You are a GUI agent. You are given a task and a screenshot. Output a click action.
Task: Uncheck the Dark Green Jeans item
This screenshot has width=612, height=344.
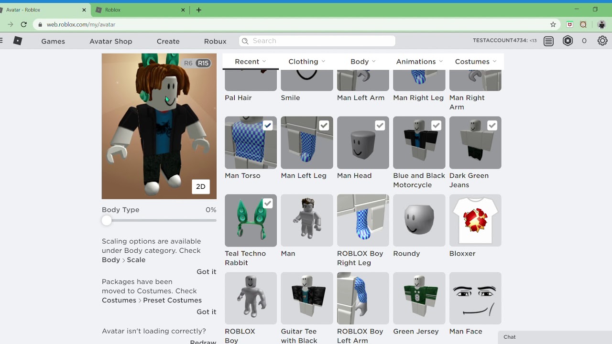pyautogui.click(x=492, y=126)
